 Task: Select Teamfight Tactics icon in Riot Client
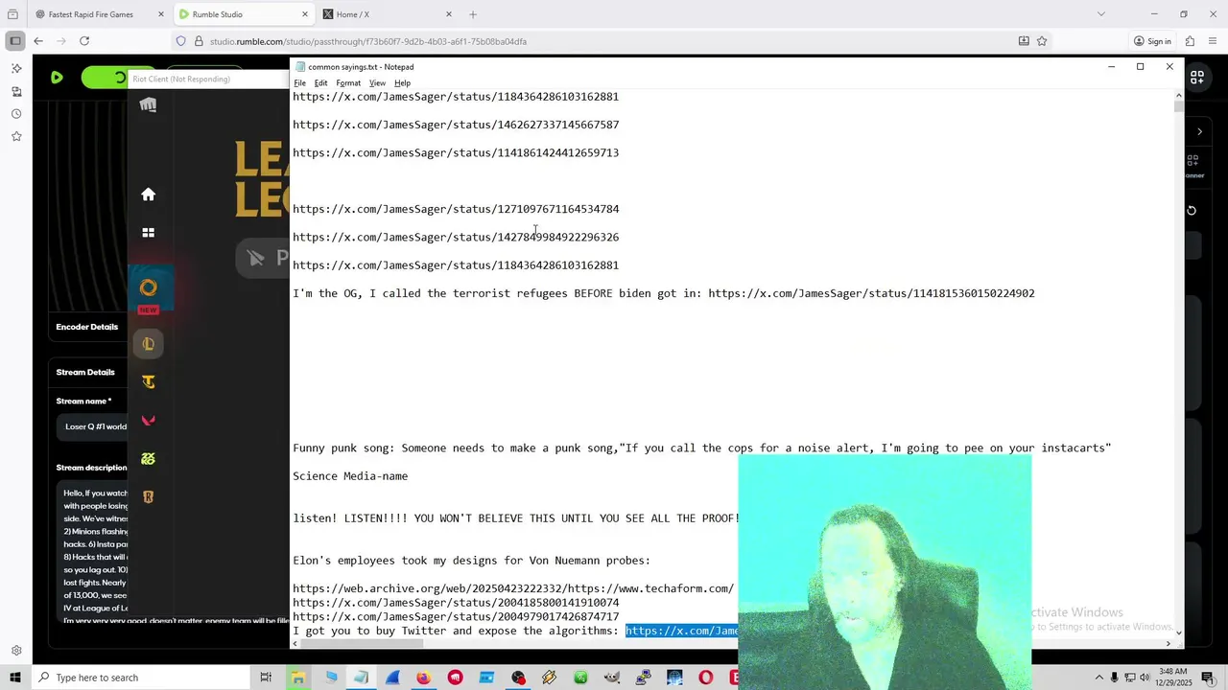click(148, 382)
